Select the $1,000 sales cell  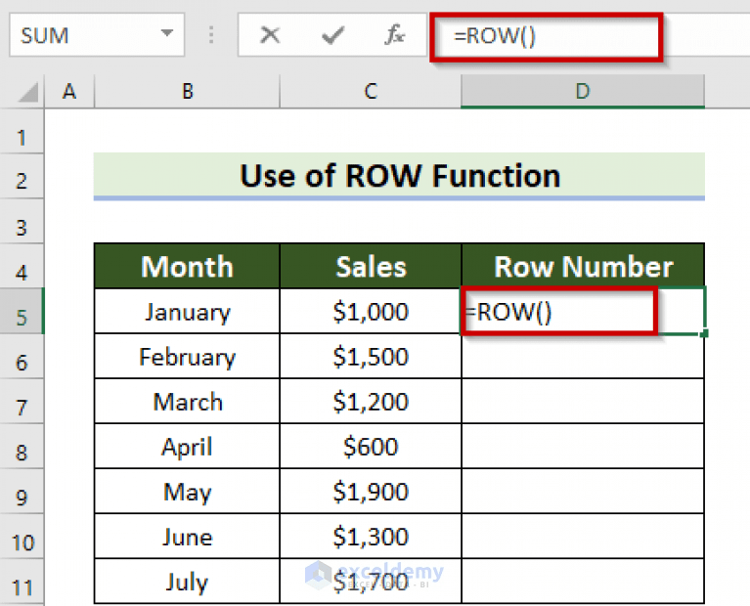click(x=371, y=312)
